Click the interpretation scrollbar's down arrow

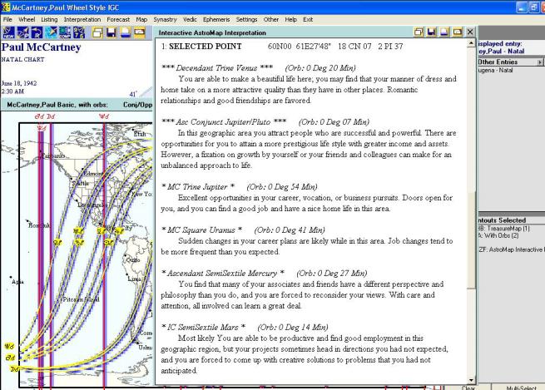pyautogui.click(x=471, y=380)
